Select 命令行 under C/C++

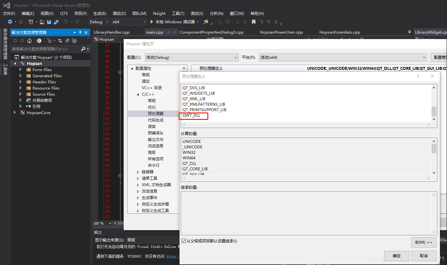[154, 165]
